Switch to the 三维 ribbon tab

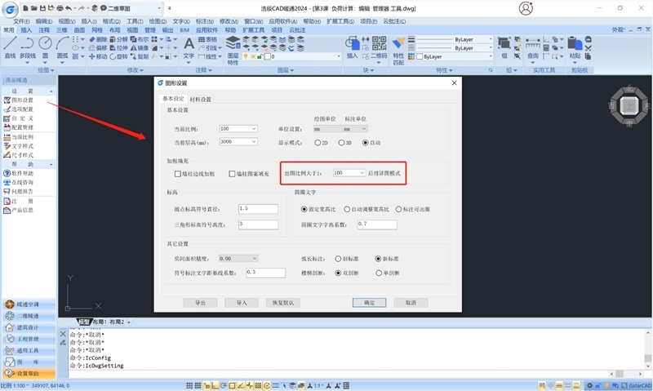(x=62, y=30)
